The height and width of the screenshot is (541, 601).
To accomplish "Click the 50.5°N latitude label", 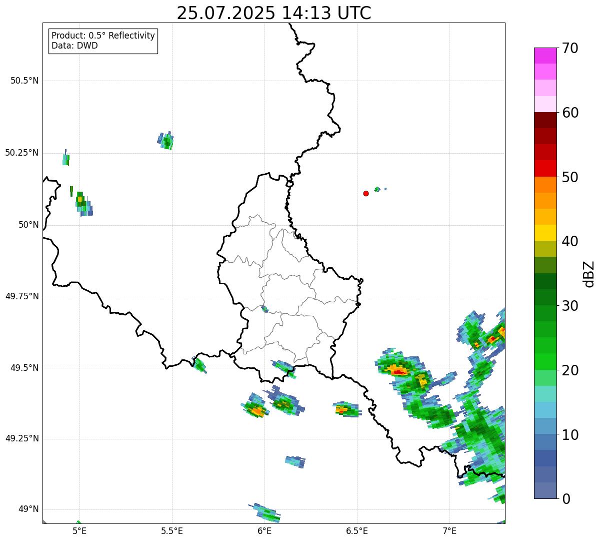I will click(24, 81).
